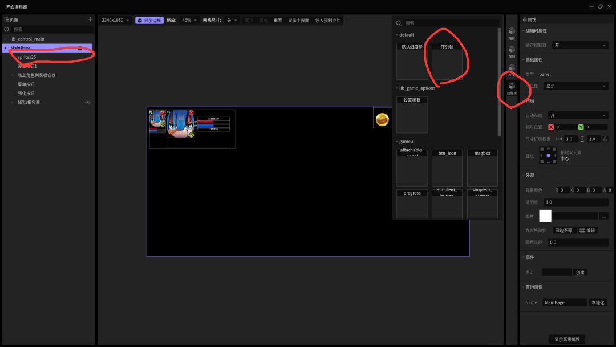The width and height of the screenshot is (616, 347).
Task: Click the page tree search magnifier icon
Action: (7, 30)
